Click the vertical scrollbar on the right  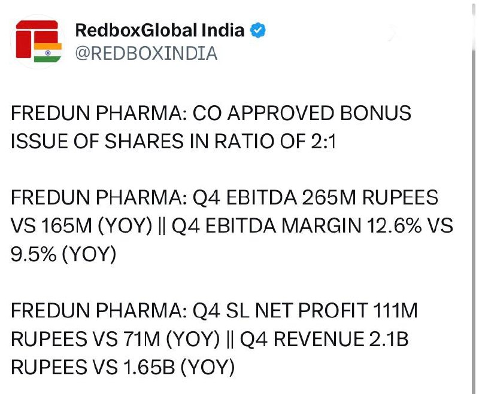pyautogui.click(x=474, y=197)
